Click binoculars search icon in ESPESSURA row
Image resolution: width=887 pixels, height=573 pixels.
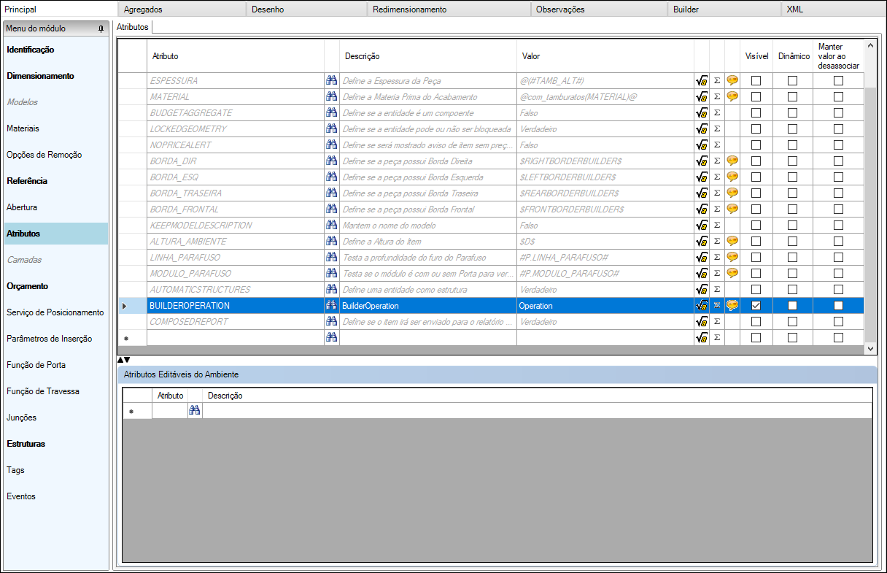tap(331, 80)
